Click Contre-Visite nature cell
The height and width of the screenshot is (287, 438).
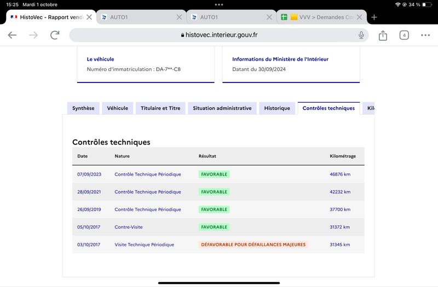pyautogui.click(x=129, y=227)
